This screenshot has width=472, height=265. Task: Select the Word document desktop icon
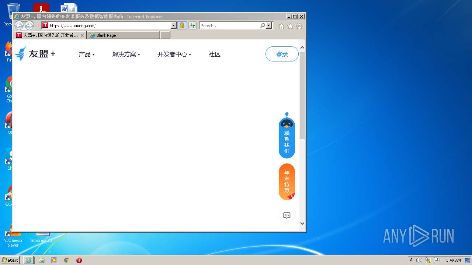tap(69, 7)
